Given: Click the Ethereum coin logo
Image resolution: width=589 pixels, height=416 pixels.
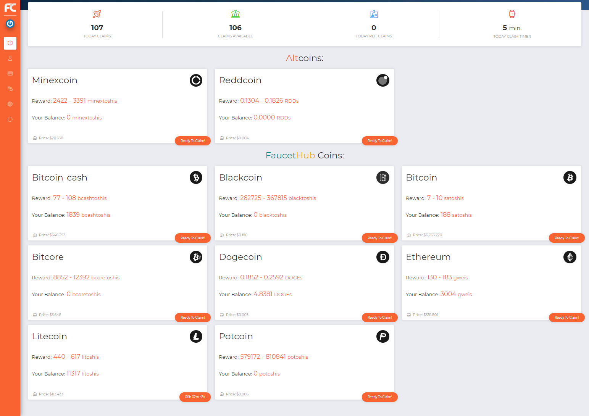Looking at the screenshot, I should tap(570, 257).
